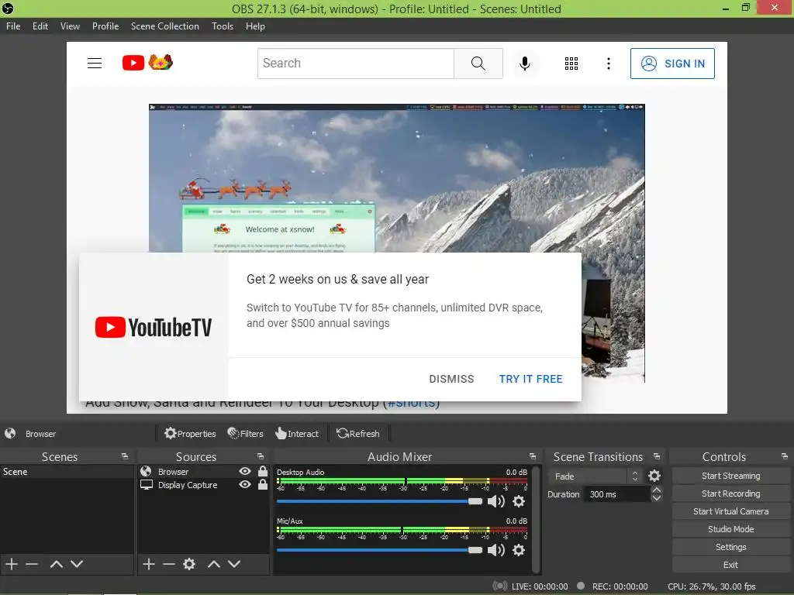The width and height of the screenshot is (794, 595).
Task: Toggle the Display Capture source lock
Action: point(263,484)
